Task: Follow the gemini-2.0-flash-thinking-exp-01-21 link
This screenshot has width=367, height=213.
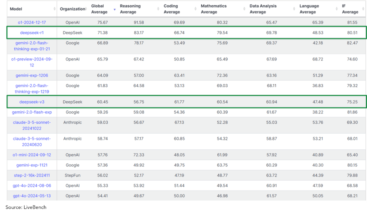Action: (32, 46)
